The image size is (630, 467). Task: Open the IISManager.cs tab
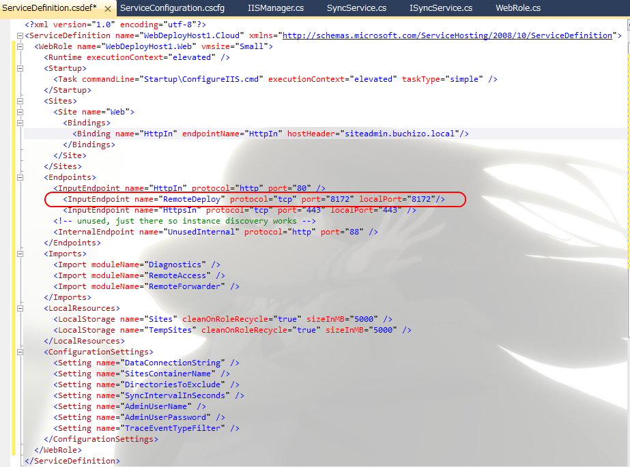click(x=276, y=8)
